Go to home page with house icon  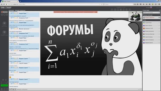pos(147,4)
